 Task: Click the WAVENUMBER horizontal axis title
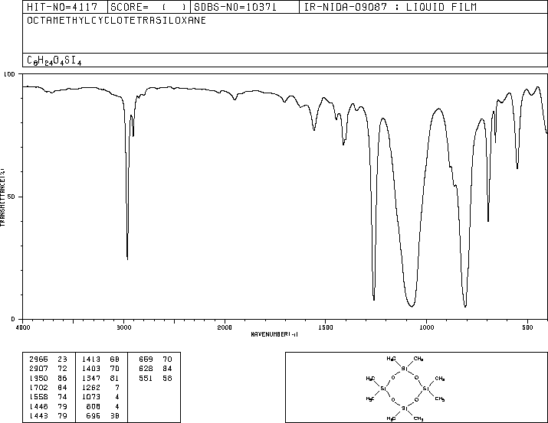pyautogui.click(x=274, y=334)
